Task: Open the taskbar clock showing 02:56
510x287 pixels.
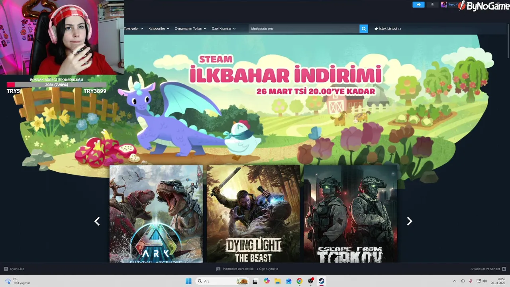Action: [498, 281]
